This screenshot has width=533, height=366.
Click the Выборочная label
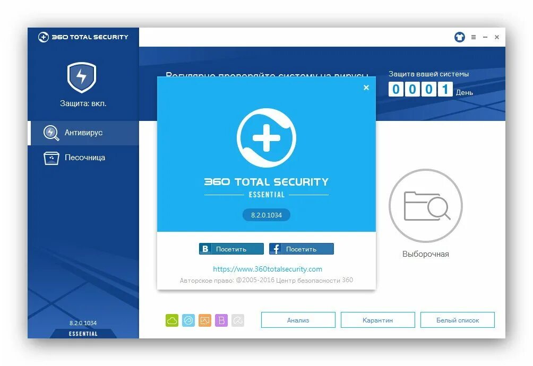coord(426,254)
